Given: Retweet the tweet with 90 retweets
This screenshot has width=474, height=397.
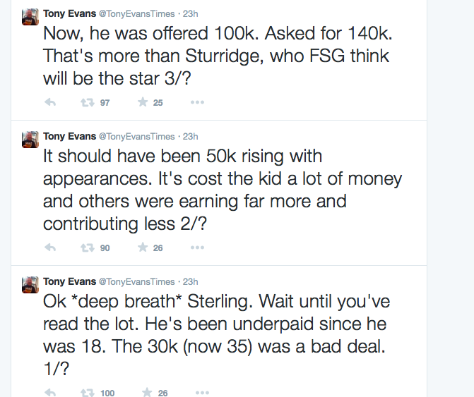Looking at the screenshot, I should [88, 248].
